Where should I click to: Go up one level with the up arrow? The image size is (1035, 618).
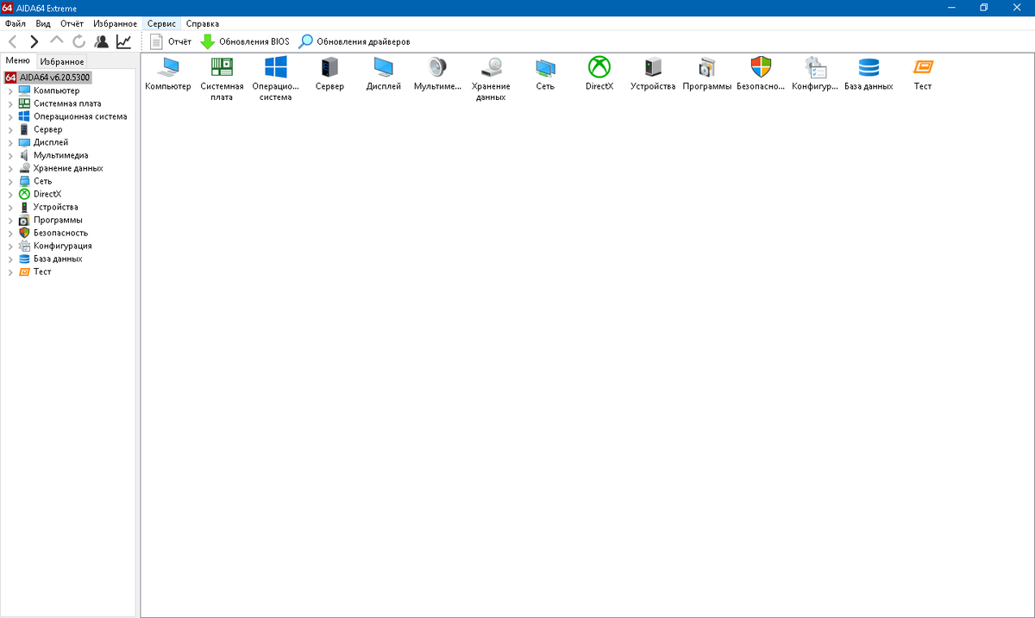tap(57, 41)
